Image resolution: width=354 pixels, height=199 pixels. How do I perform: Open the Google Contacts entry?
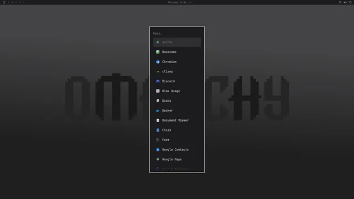[x=177, y=150]
